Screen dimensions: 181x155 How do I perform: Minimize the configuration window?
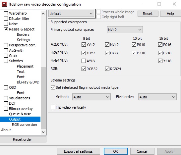pyautogui.click(x=144, y=4)
